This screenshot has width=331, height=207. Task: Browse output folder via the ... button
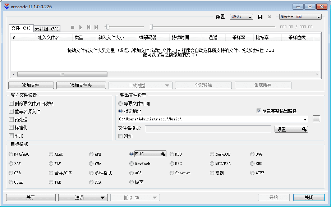tap(316, 119)
